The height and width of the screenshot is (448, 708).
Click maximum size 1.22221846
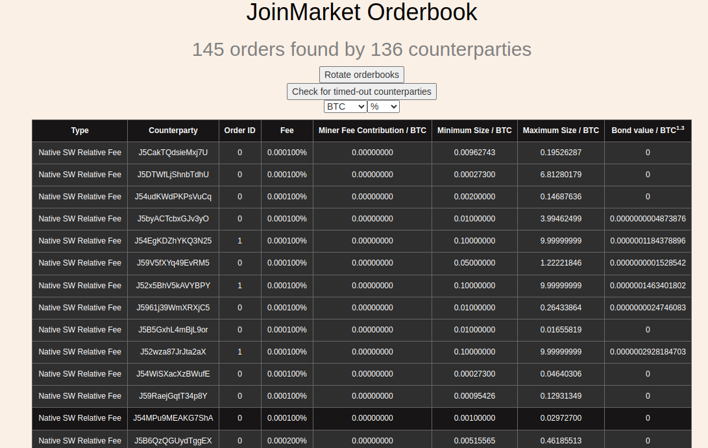[x=561, y=264]
